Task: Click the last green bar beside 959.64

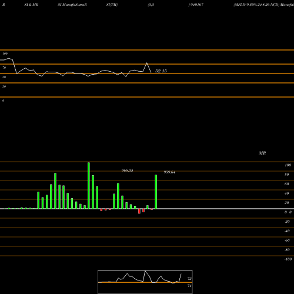Action: (156, 192)
